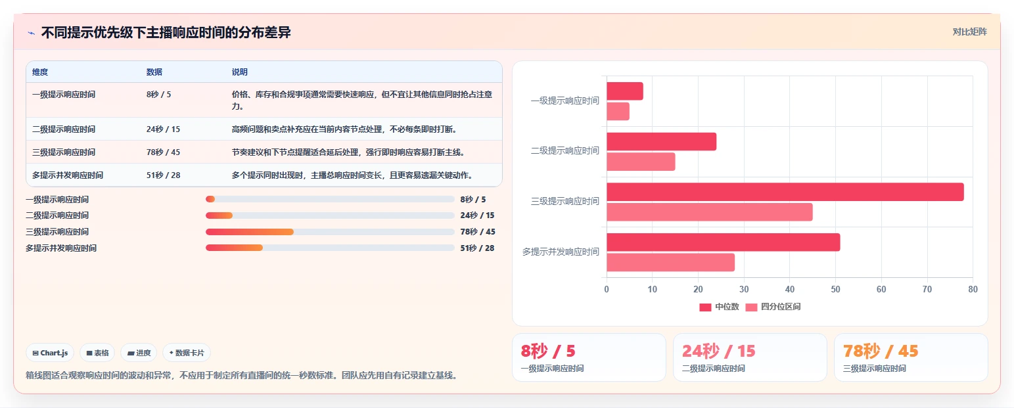
Task: Click the 四分位区间 bar for 多提示并发响应时间 in the chart
Action: point(670,263)
